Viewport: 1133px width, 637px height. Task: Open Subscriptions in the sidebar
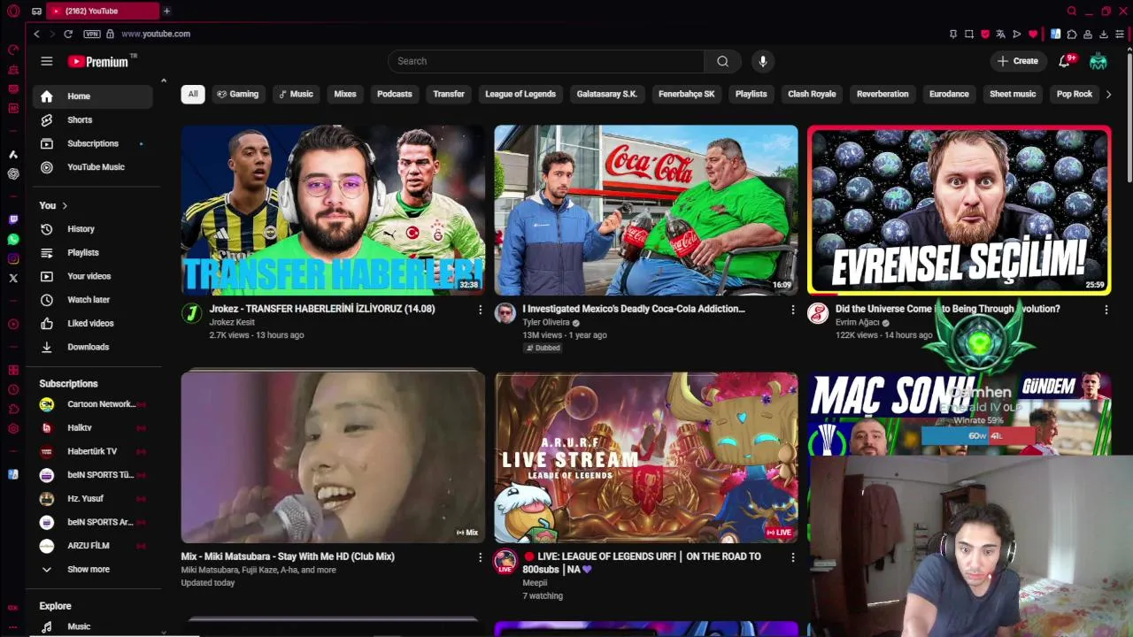point(92,143)
